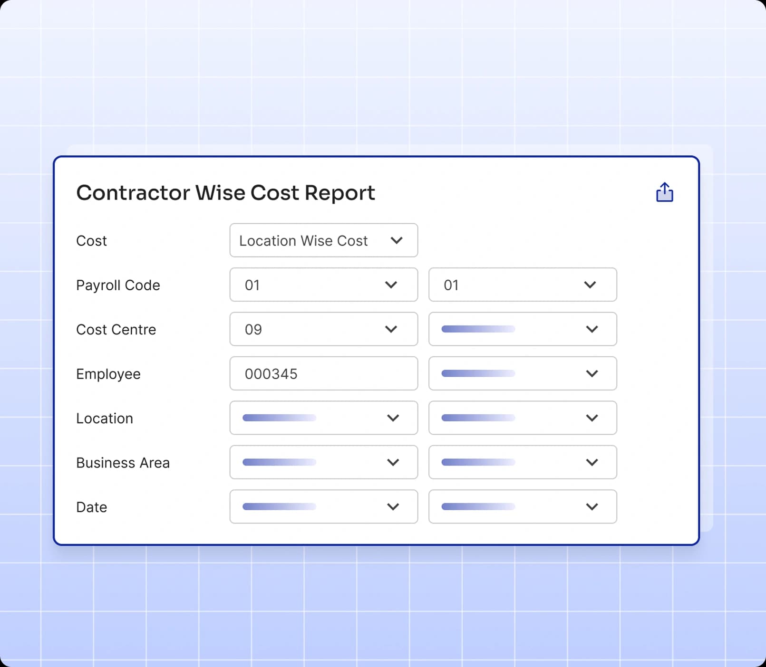Click the Employee number field containing 000345
The image size is (766, 667).
(323, 373)
